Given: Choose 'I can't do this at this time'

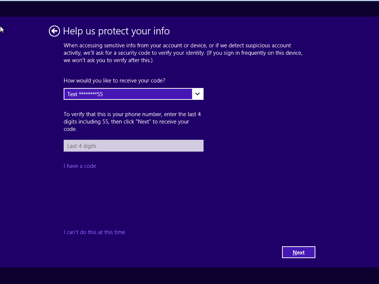Looking at the screenshot, I should 94,232.
